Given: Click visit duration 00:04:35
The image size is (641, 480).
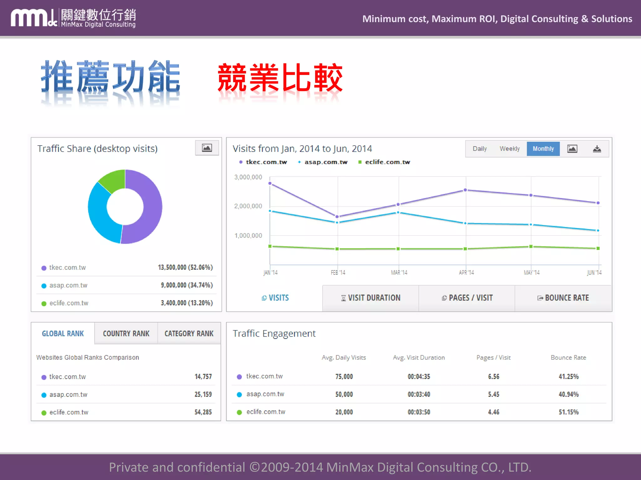Looking at the screenshot, I should click(x=419, y=377).
